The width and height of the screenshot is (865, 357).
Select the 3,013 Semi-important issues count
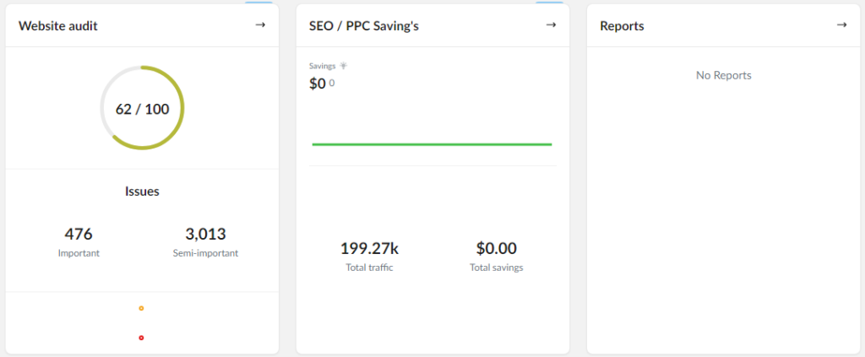click(x=205, y=234)
